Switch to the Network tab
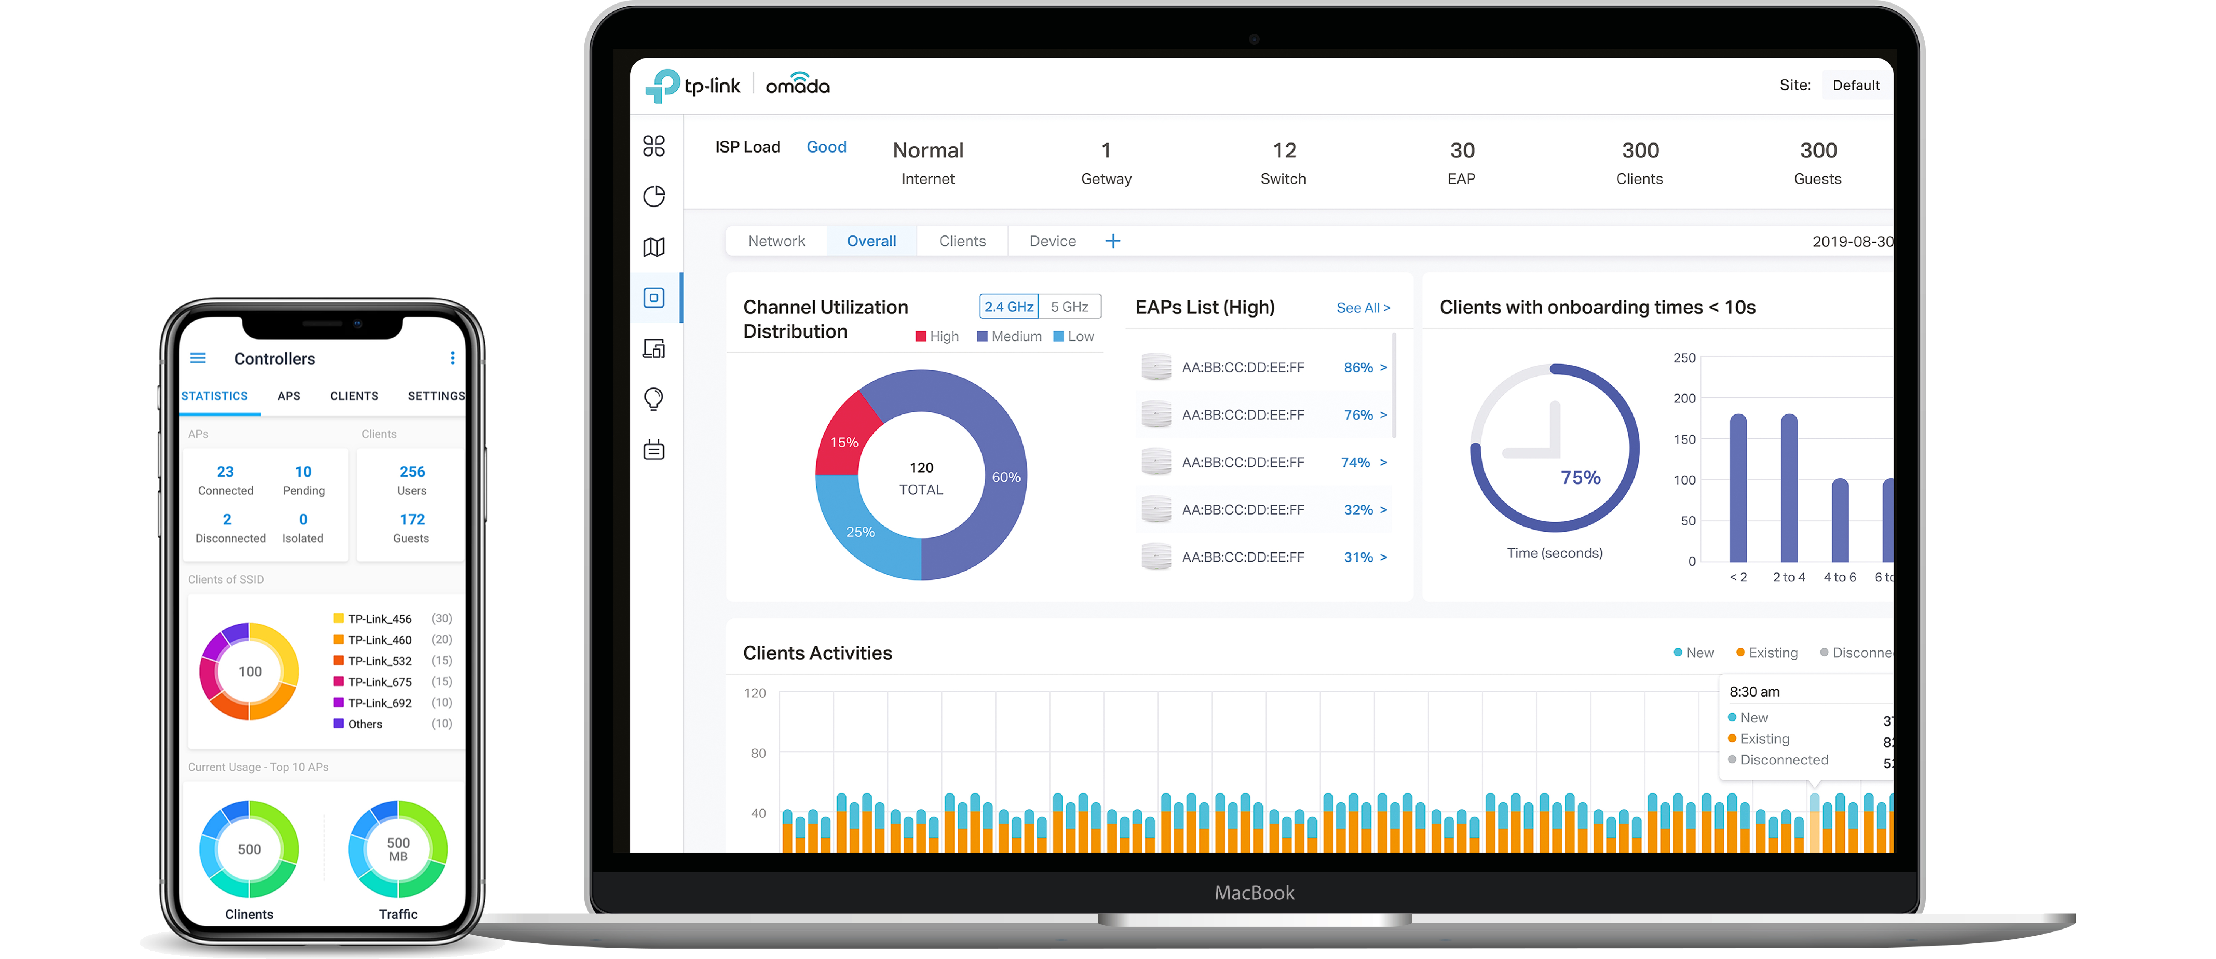2216x959 pixels. click(776, 242)
